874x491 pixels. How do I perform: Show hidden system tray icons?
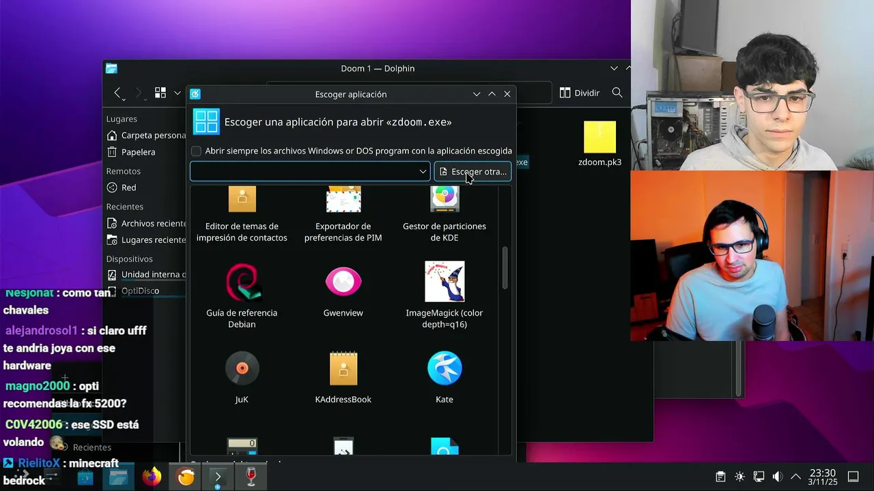click(x=795, y=477)
